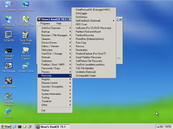
Task: Expand the Hard Disk / Storage submenu
Action: click(x=52, y=54)
